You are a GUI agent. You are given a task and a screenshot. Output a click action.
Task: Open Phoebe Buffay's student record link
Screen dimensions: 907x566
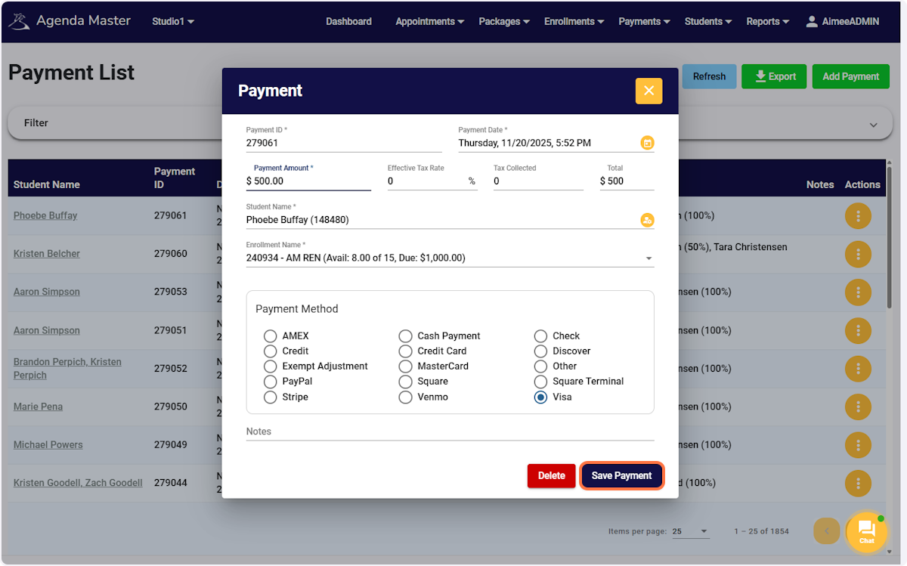pyautogui.click(x=45, y=215)
